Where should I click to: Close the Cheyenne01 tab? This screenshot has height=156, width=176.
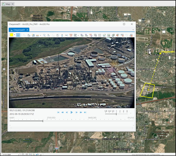click(27, 30)
